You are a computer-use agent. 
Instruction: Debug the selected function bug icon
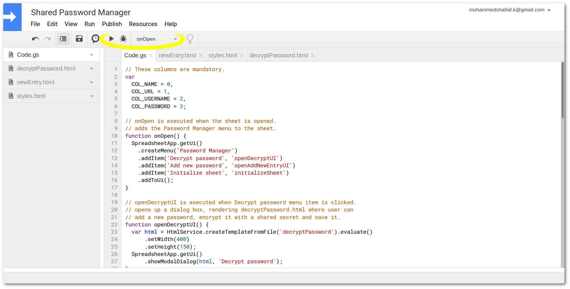click(x=123, y=39)
